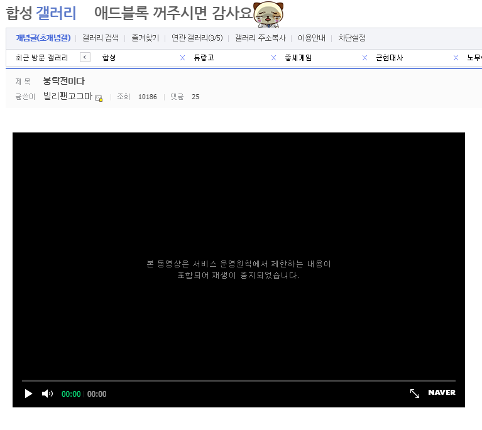Click the author's badge icon next to 빌리팬고그마
The image size is (482, 430).
pyautogui.click(x=99, y=98)
